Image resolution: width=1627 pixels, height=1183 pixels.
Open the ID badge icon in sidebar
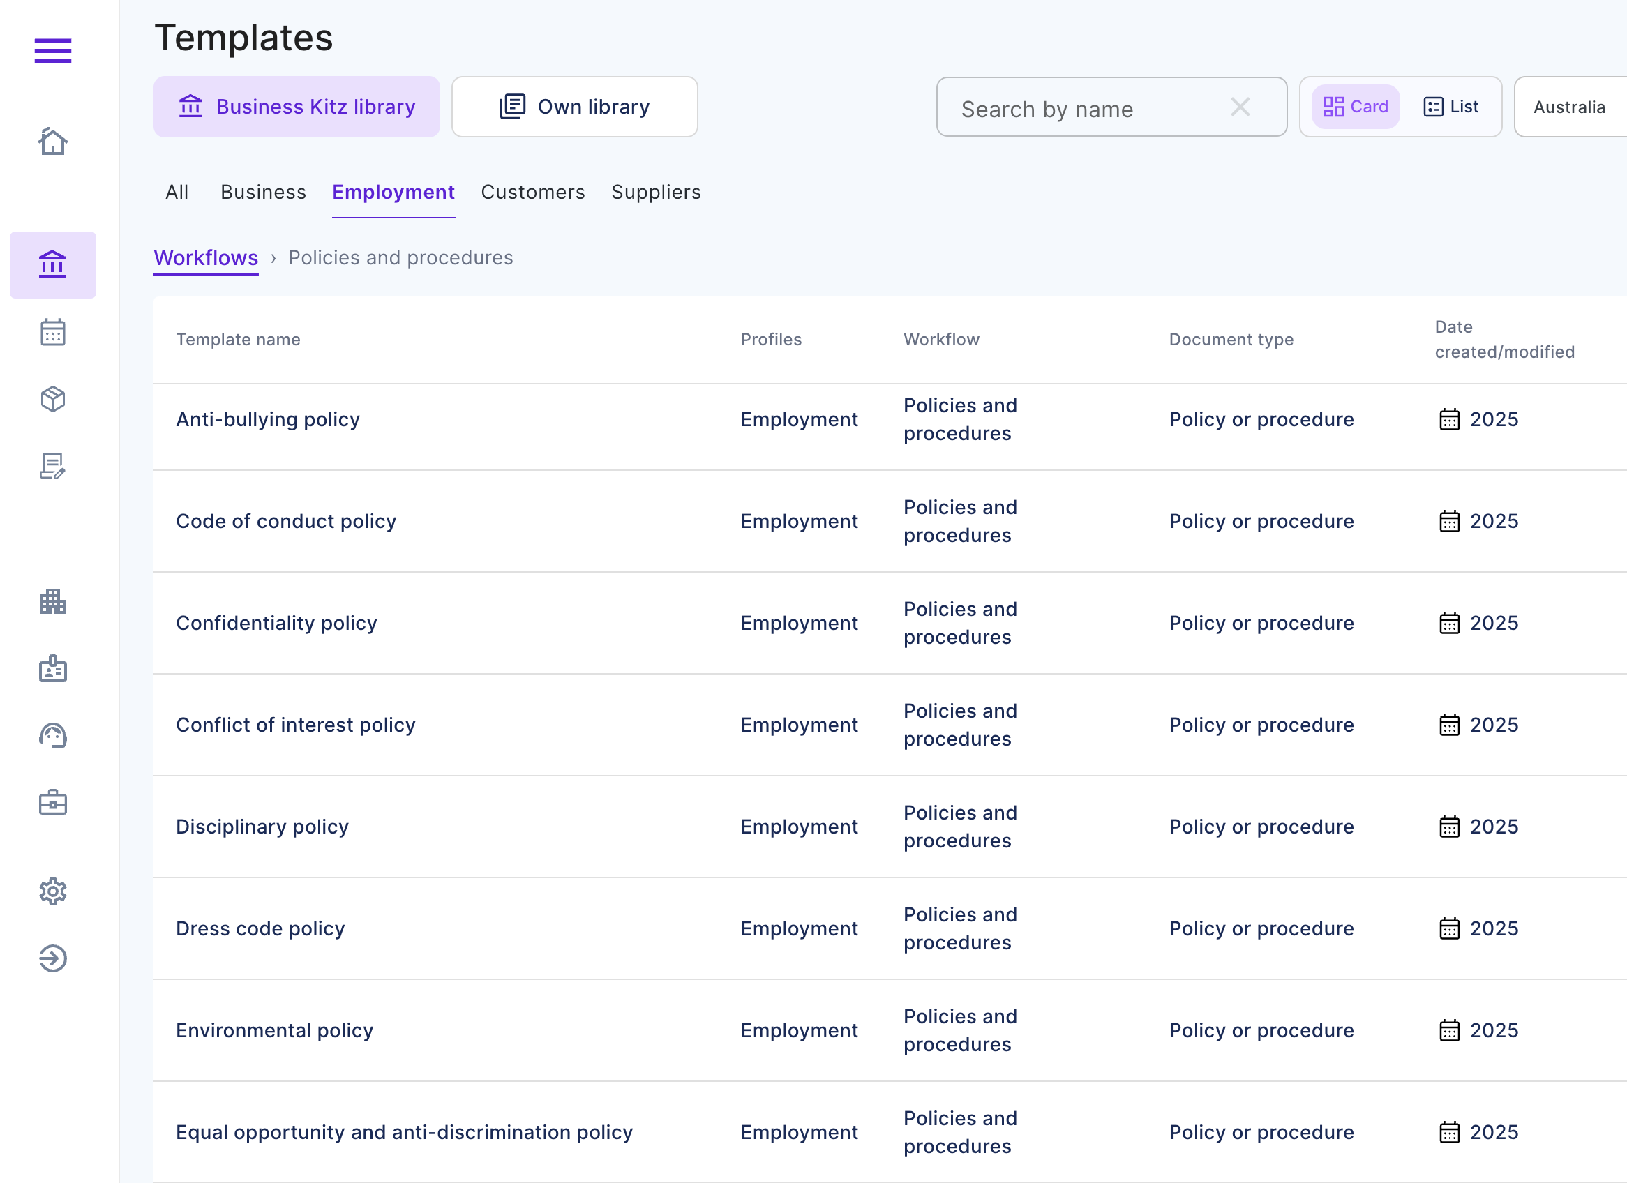coord(52,669)
